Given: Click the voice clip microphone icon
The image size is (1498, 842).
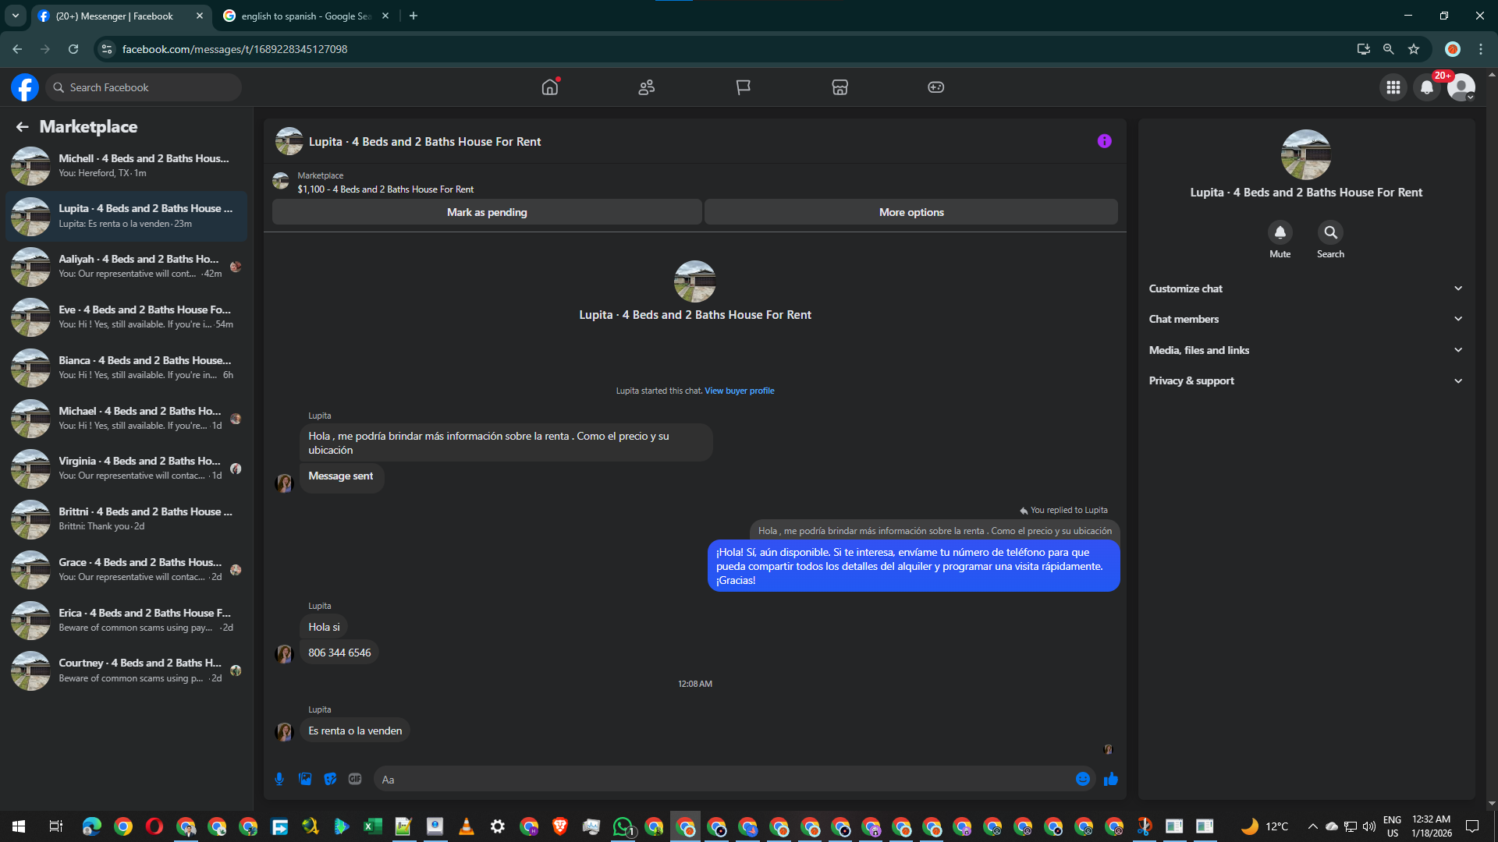Looking at the screenshot, I should [x=279, y=779].
